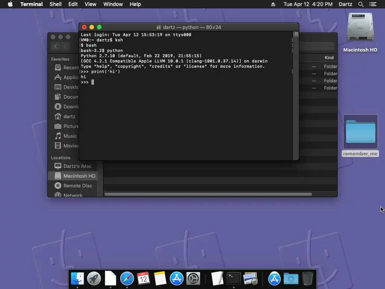
Task: Click the Terminal icon in Dock
Action: (x=234, y=279)
